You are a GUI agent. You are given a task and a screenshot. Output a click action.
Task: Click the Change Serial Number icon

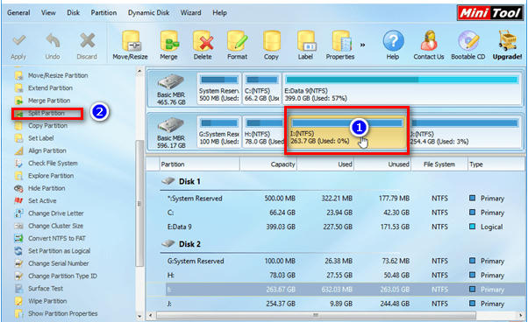(18, 263)
